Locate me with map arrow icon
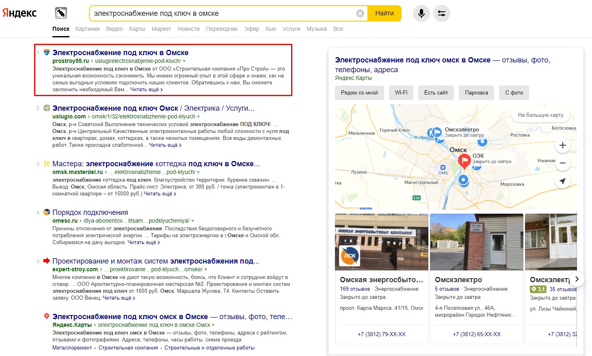 [563, 181]
